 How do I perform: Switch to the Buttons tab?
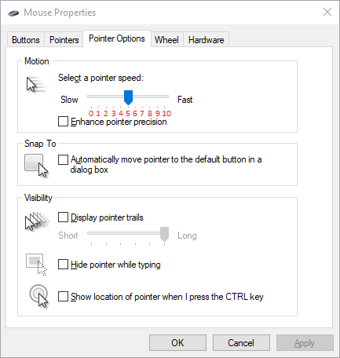(x=26, y=40)
